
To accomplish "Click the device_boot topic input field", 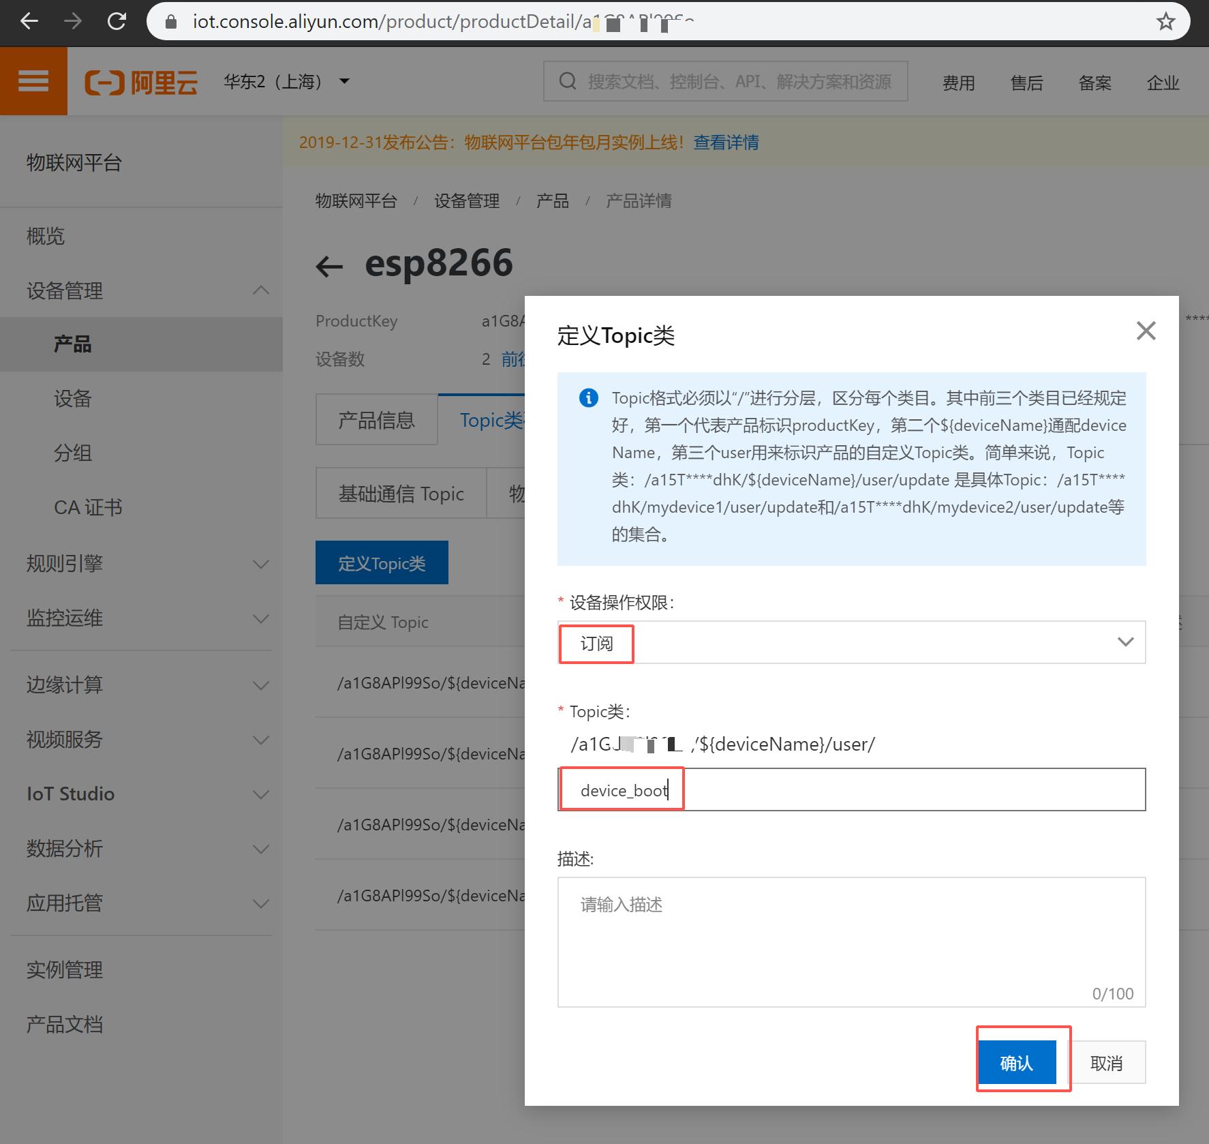I will [x=622, y=789].
